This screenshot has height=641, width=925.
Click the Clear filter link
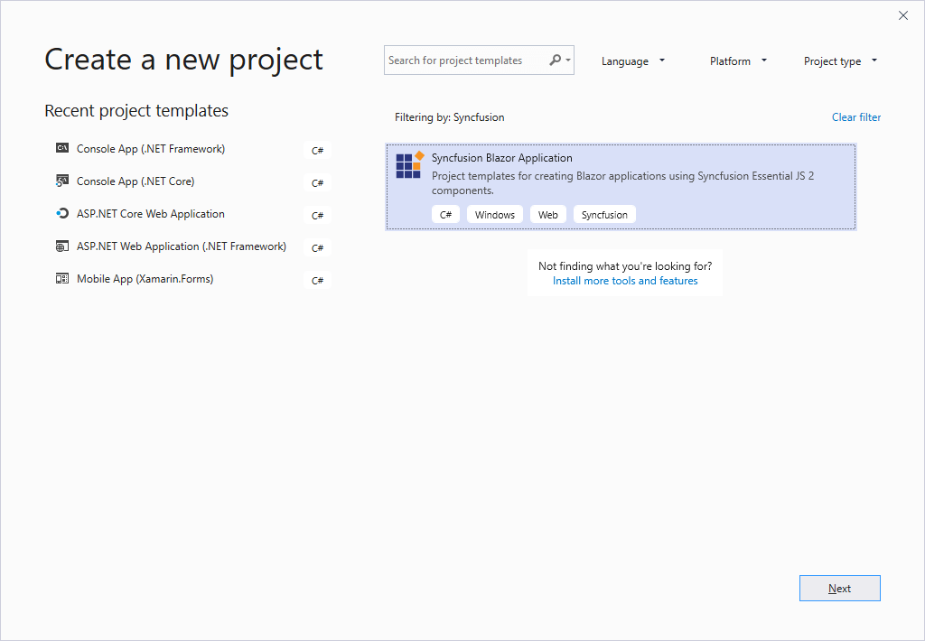(x=856, y=116)
